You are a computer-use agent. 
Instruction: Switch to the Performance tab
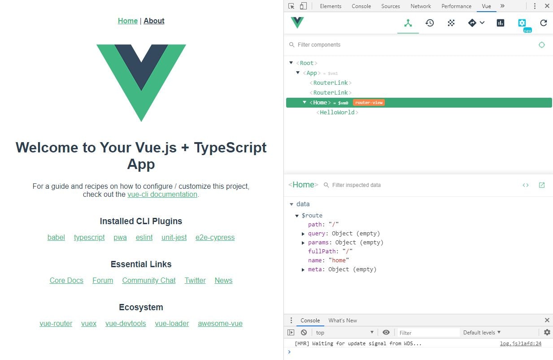[457, 6]
